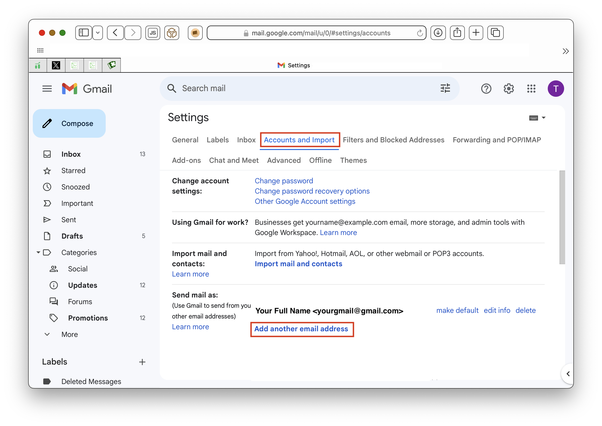The image size is (602, 426).
Task: Click Learn more under Send mail as
Action: (x=190, y=327)
